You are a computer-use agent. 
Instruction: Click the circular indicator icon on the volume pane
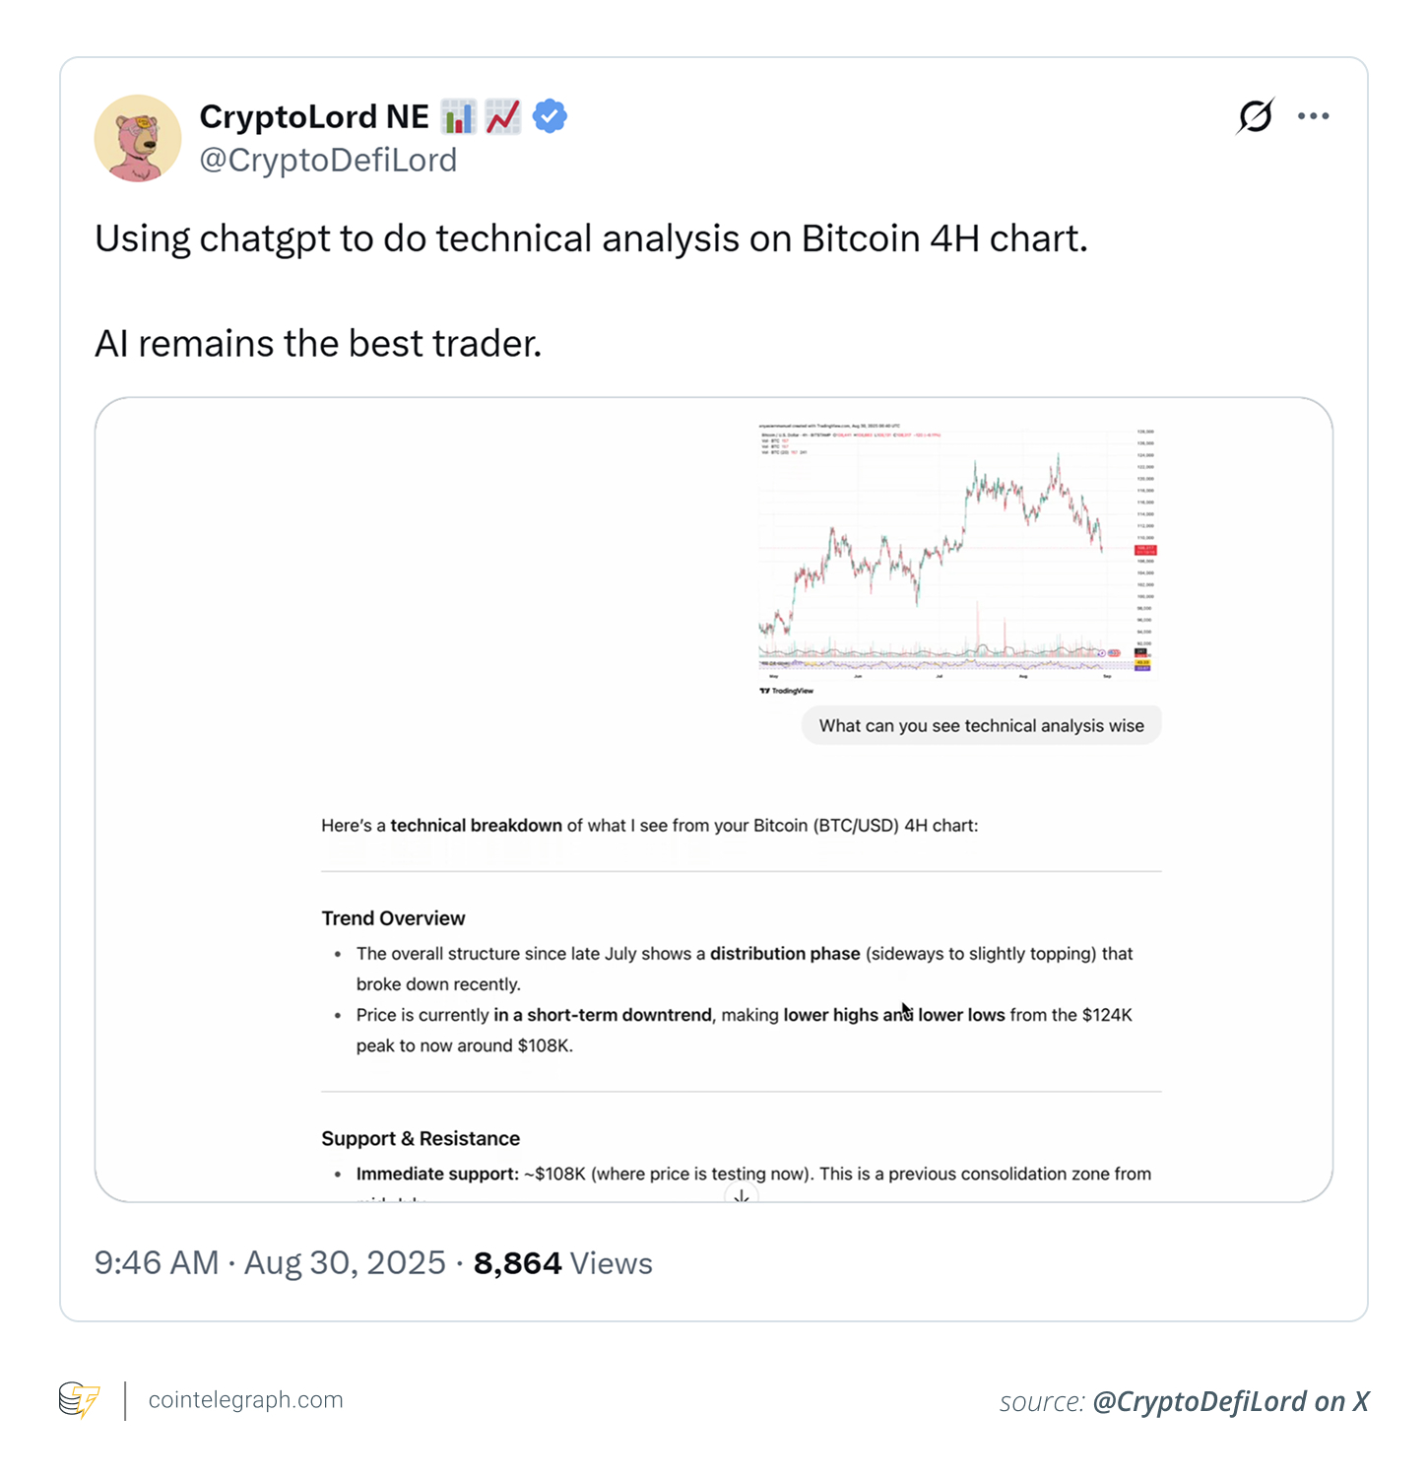point(1101,653)
